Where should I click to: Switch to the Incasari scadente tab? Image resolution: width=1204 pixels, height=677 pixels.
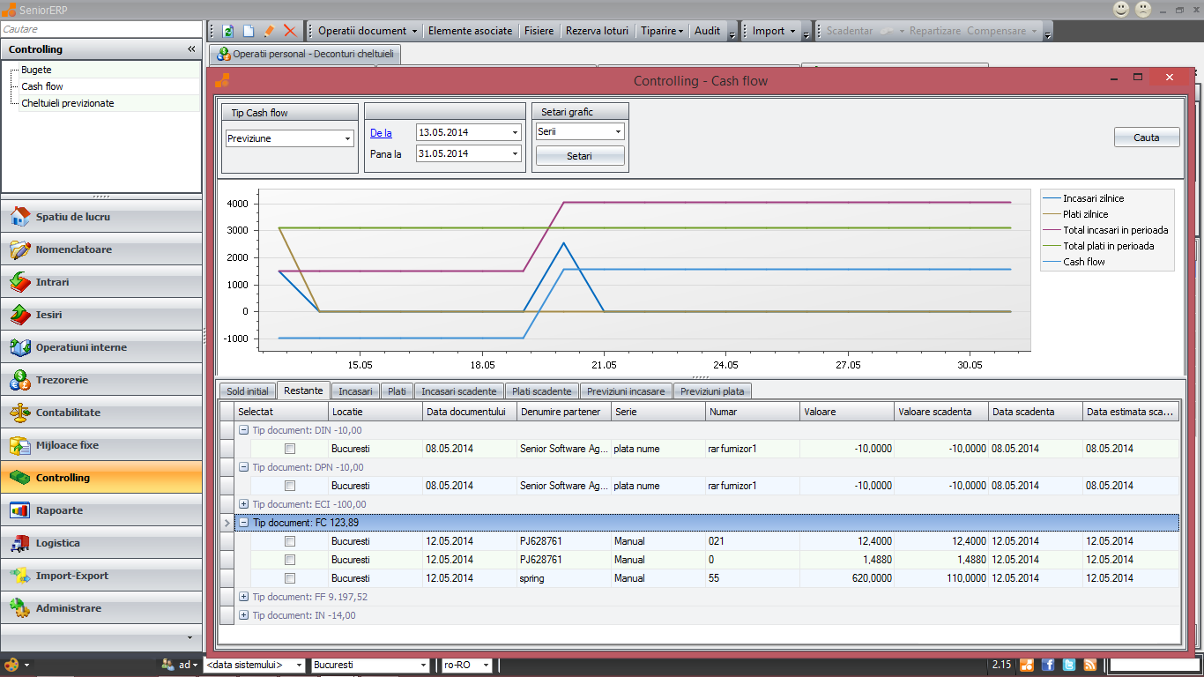(x=458, y=391)
